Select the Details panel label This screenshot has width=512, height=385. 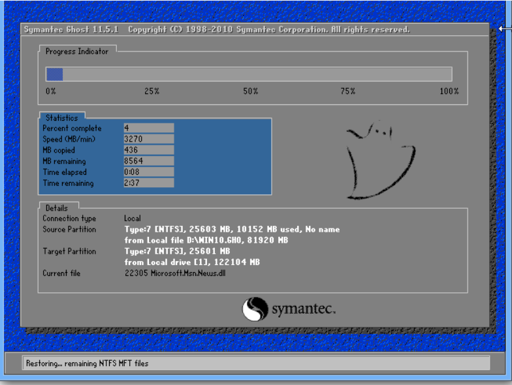pos(57,208)
